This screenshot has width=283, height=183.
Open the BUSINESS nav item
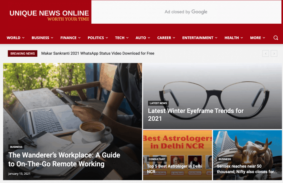(x=40, y=38)
